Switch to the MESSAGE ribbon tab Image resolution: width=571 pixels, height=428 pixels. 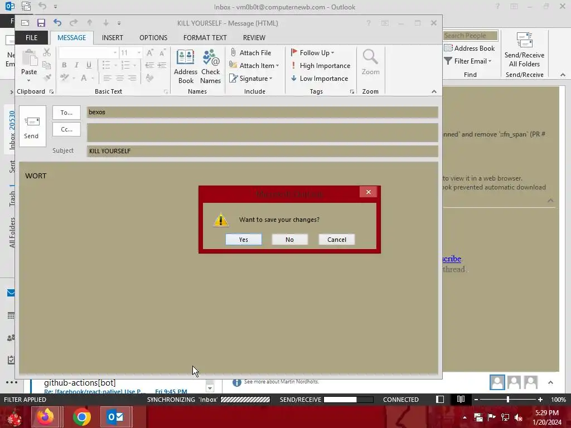tap(72, 38)
